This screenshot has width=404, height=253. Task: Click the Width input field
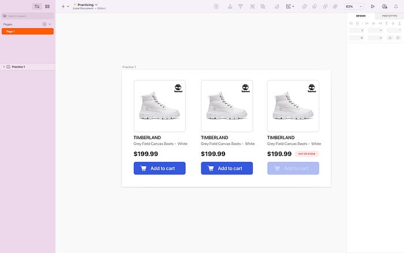pos(357,38)
